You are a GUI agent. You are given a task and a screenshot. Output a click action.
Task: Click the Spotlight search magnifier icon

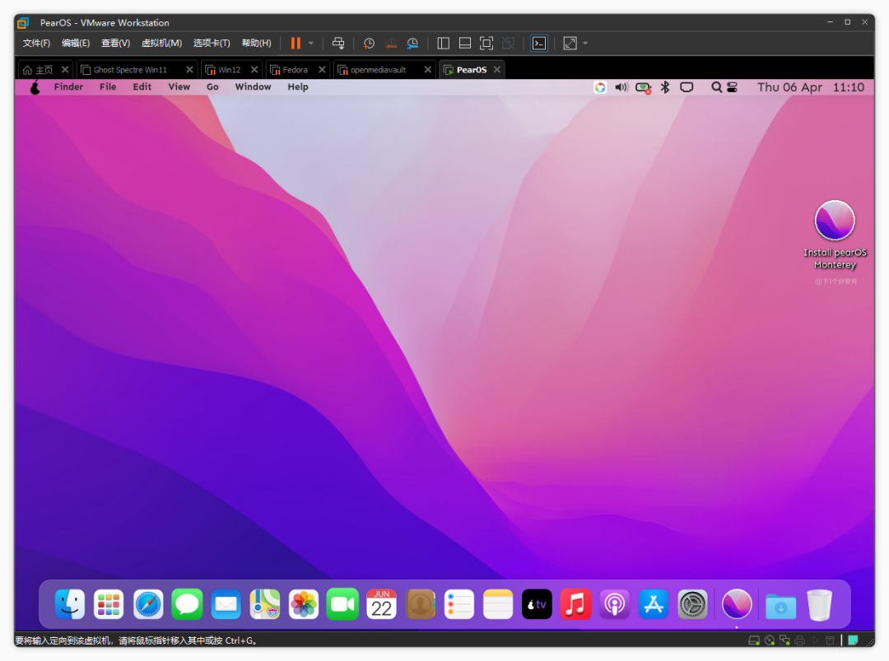pyautogui.click(x=716, y=87)
